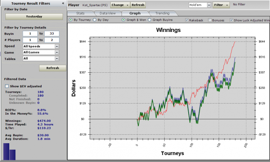Open the Filter dropdown button
This screenshot has height=162, width=270.
(x=221, y=5)
